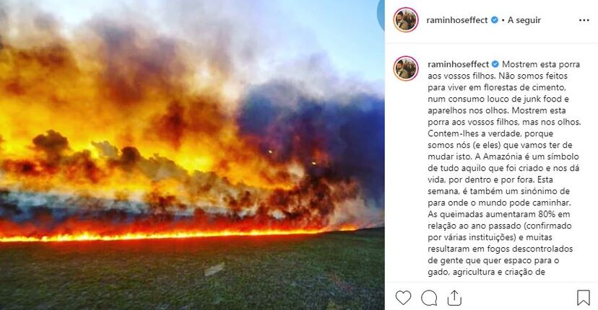Click the last caption line 'gado, agricultura e criação de'

[x=486, y=272]
